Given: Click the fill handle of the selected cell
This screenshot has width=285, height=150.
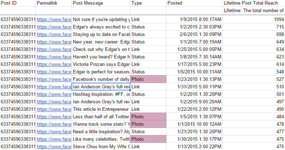Looking at the screenshot, I should 130,90.
